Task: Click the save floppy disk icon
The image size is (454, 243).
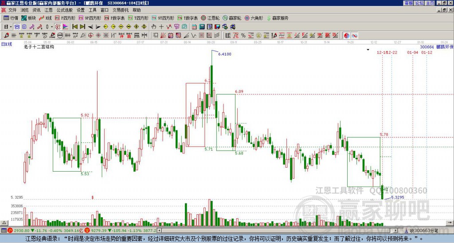Action: click(x=217, y=27)
